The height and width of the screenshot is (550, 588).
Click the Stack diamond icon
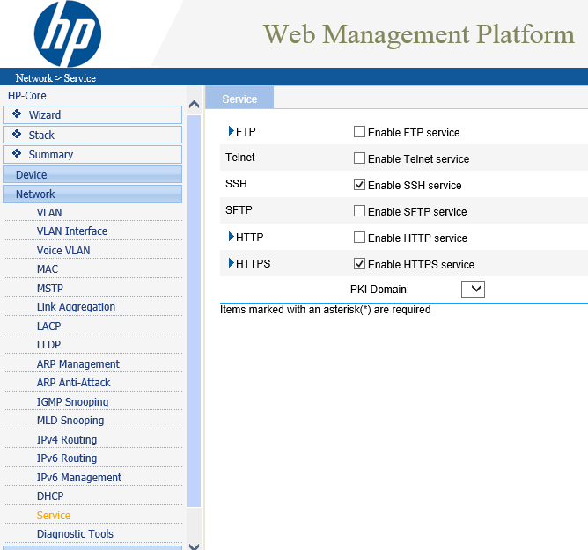coord(17,135)
